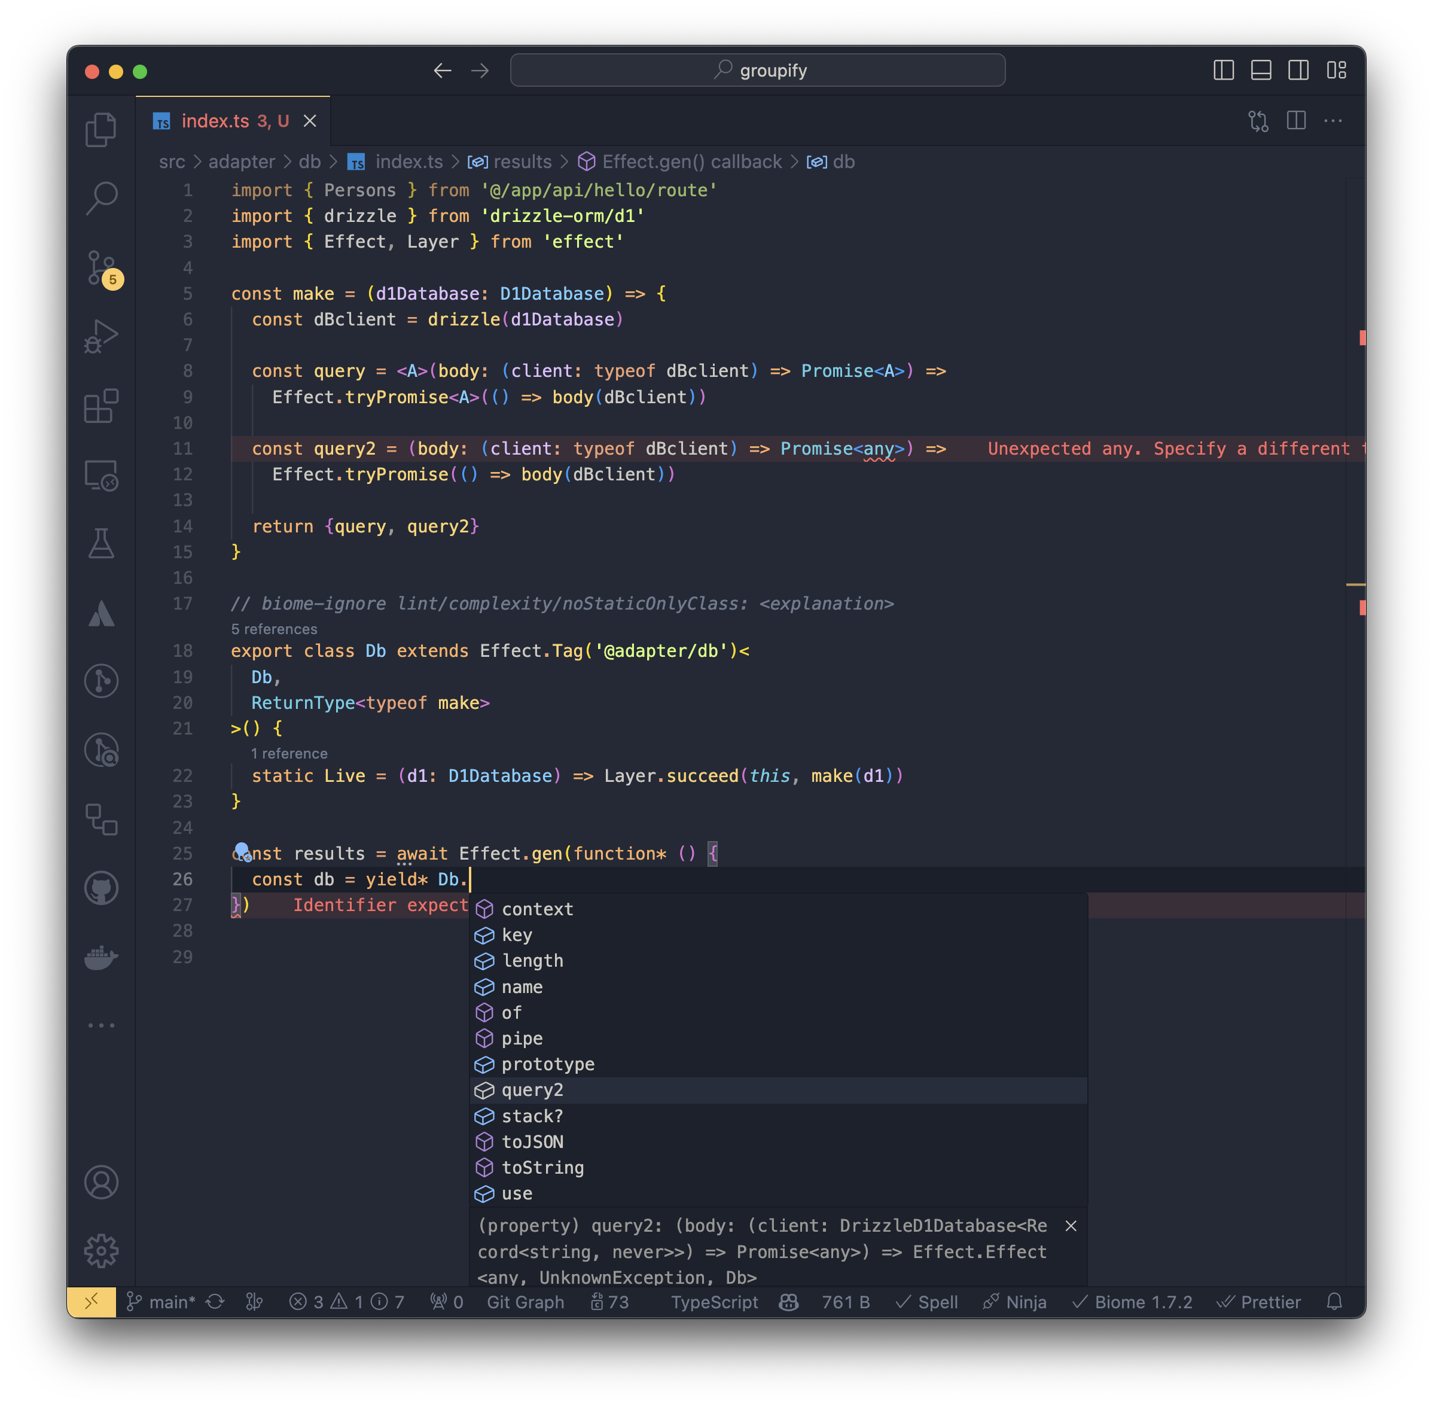Open the Run and Debug view
The image size is (1433, 1407).
[101, 337]
